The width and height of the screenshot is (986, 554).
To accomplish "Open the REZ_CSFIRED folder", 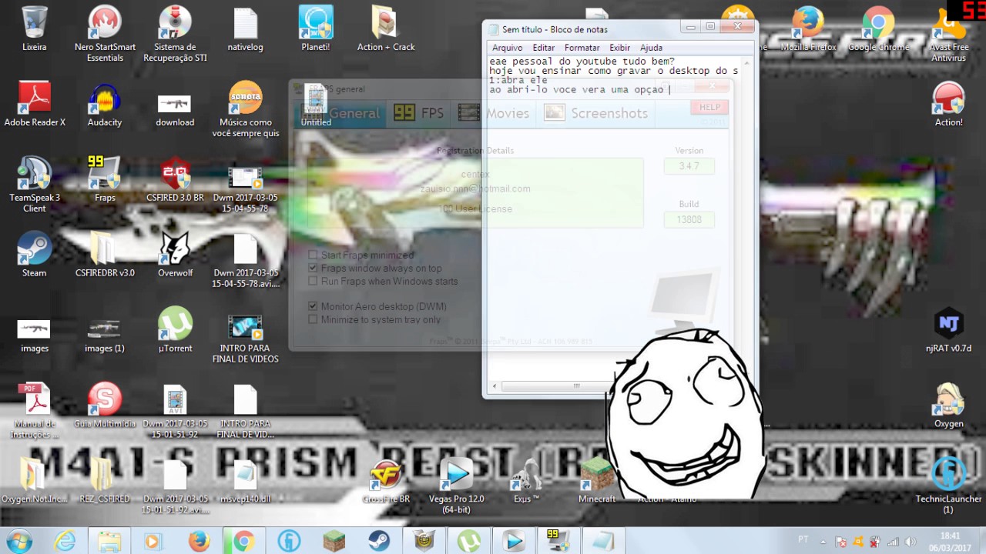I will [x=105, y=481].
